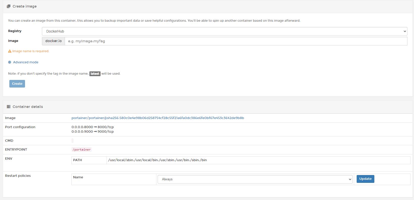Viewport: 414px width, 200px height.
Task: Click the docker.io registry prefix
Action: click(x=53, y=41)
